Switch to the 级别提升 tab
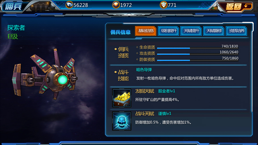The height and width of the screenshot is (145, 258). pos(168,31)
